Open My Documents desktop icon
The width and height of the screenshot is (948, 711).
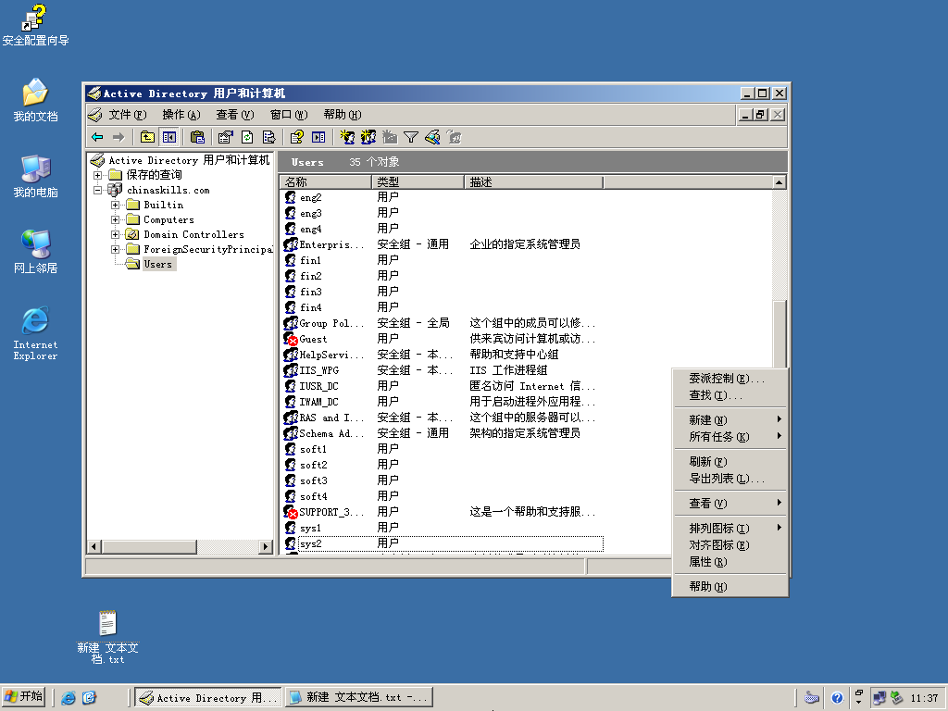pyautogui.click(x=35, y=100)
